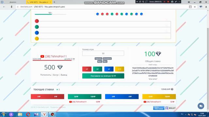Click the blue x2 bet button
Screen dimensions: 209x117
tap(109, 69)
